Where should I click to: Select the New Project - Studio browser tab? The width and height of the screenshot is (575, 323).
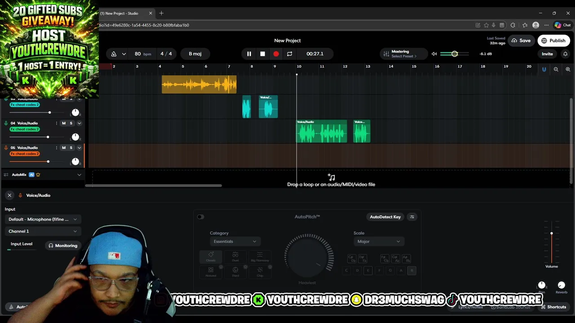pyautogui.click(x=125, y=13)
